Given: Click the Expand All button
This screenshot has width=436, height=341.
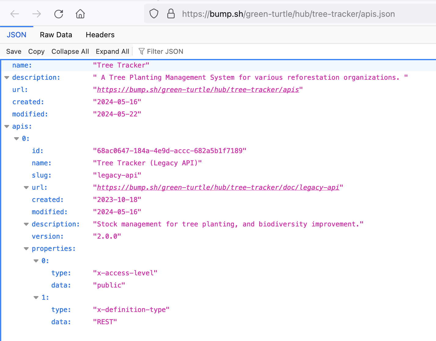Looking at the screenshot, I should click(112, 51).
